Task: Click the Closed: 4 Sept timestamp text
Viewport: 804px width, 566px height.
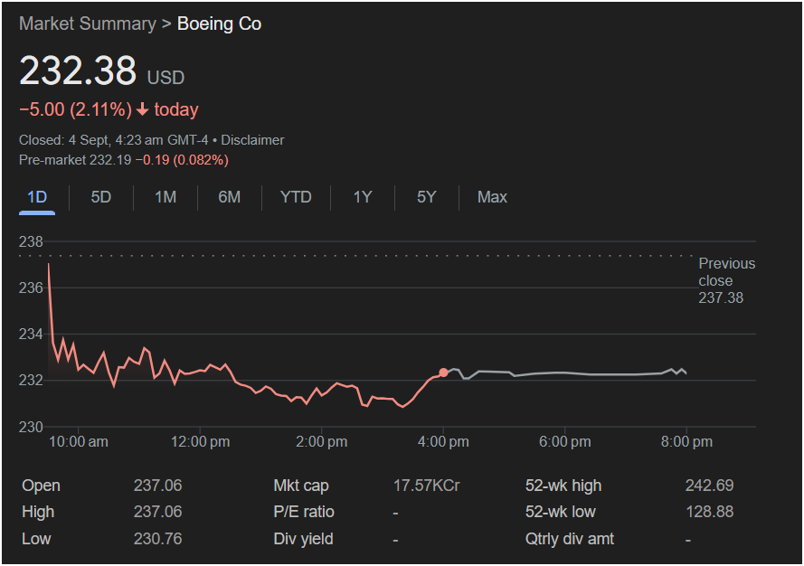Action: pos(114,140)
